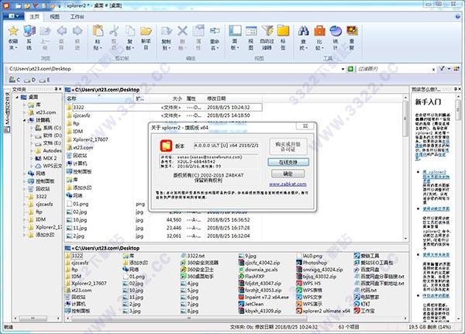
Task: Clear the filter box with its x button
Action: [433, 69]
